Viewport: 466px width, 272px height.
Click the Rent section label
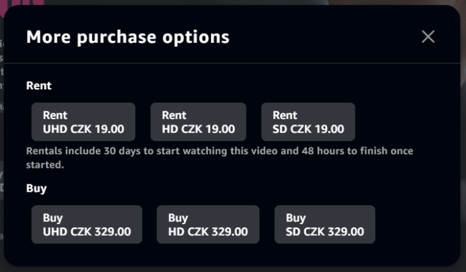click(x=39, y=85)
